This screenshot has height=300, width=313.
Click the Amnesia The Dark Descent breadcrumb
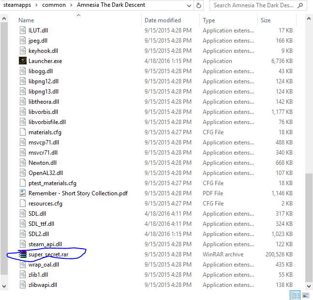[x=111, y=5]
